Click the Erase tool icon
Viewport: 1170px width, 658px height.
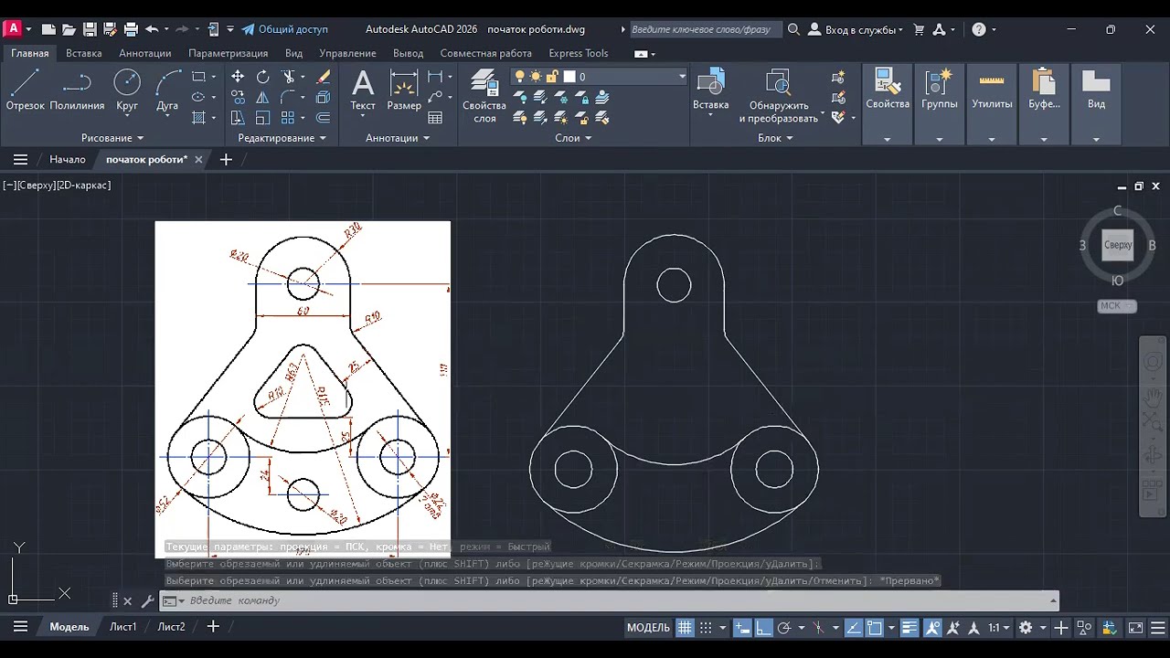click(x=323, y=77)
